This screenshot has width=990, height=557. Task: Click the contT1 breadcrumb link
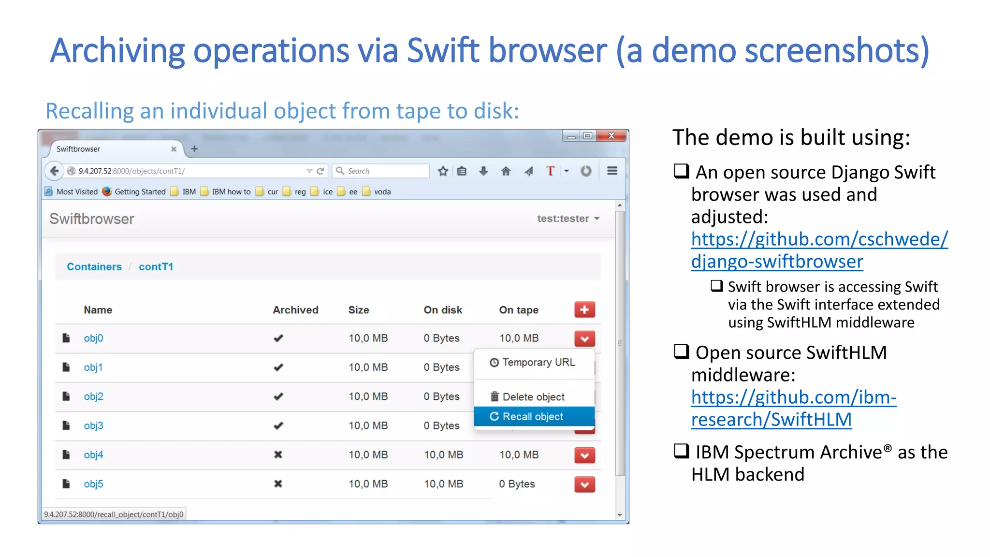156,266
